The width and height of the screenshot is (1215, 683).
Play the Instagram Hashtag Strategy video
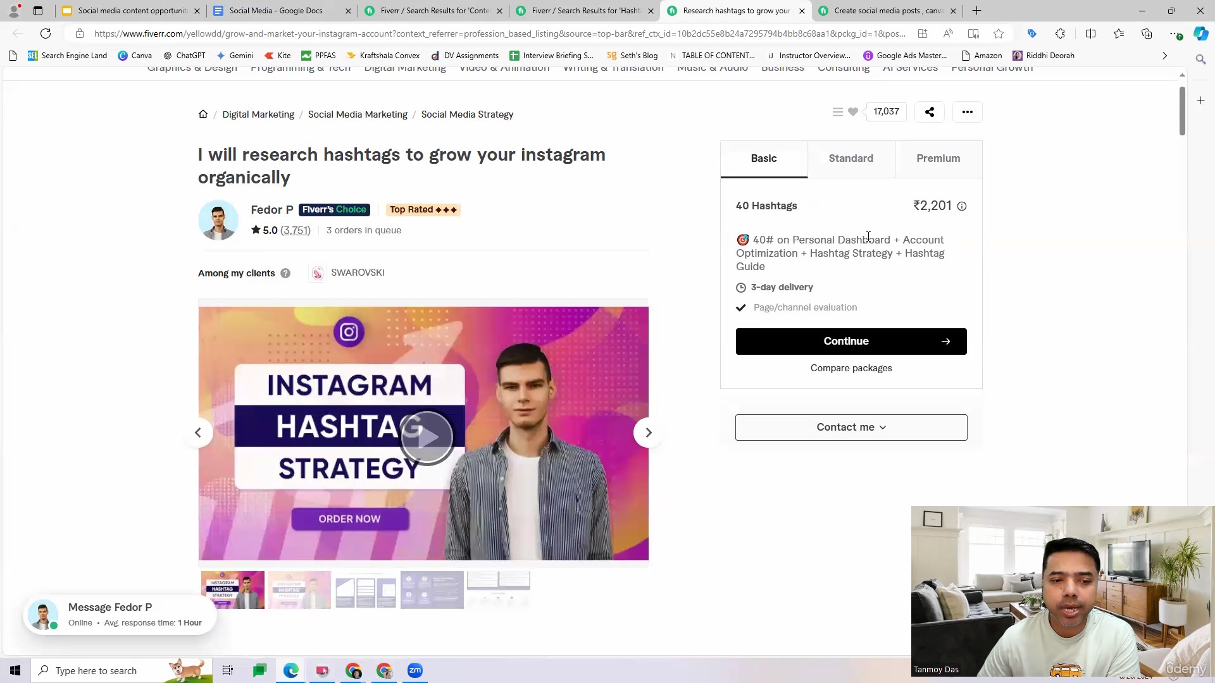click(x=427, y=436)
